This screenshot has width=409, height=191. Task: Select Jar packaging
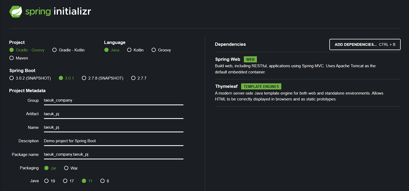point(50,168)
